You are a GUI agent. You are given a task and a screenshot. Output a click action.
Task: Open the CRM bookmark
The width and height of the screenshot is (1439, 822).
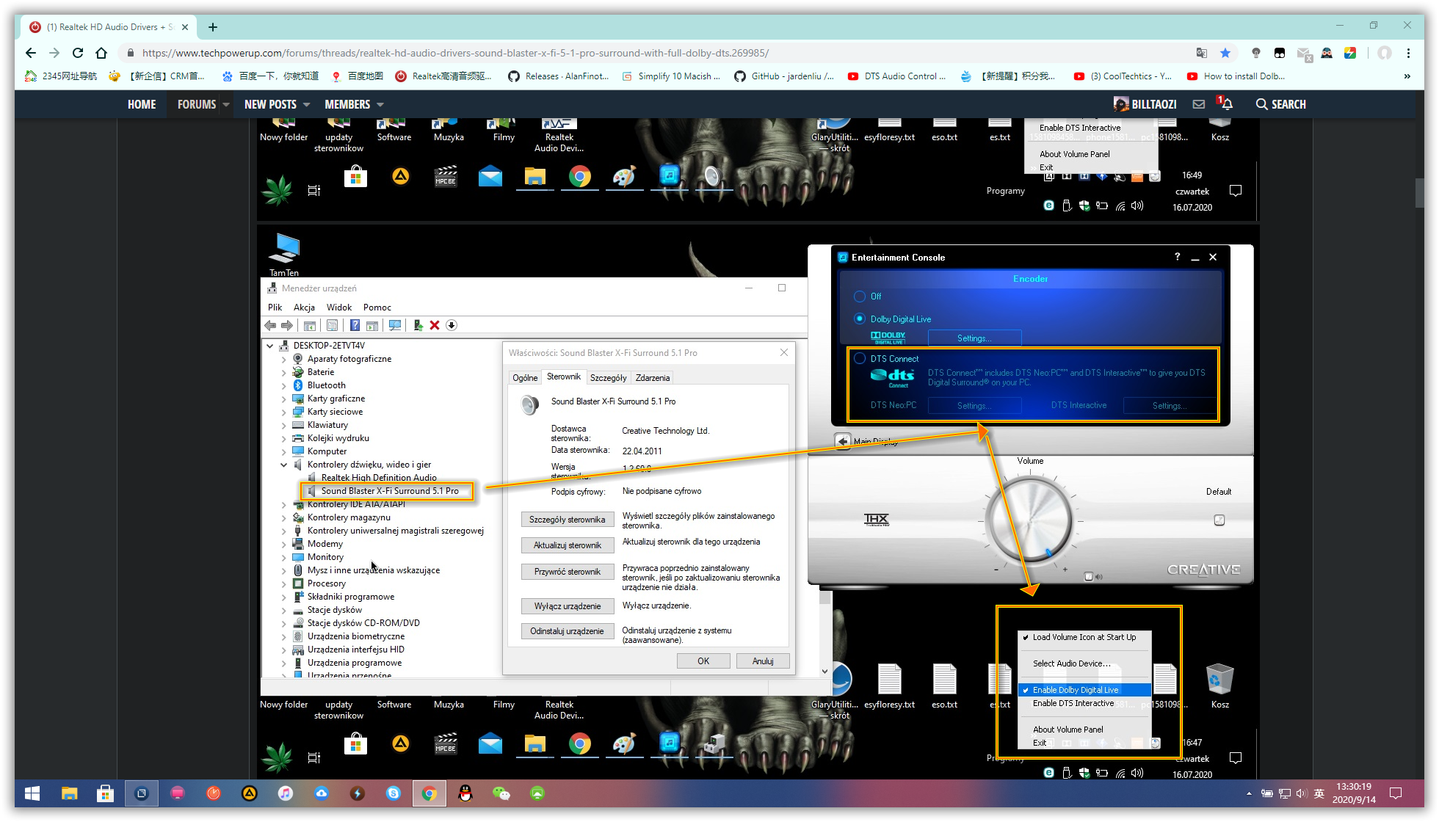pyautogui.click(x=157, y=76)
